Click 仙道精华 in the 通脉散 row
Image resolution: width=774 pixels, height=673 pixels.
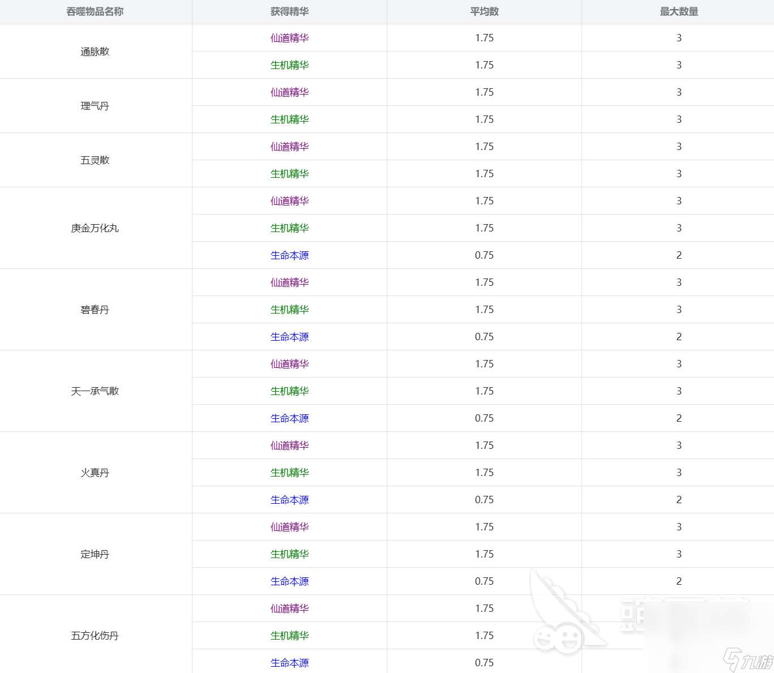[289, 38]
